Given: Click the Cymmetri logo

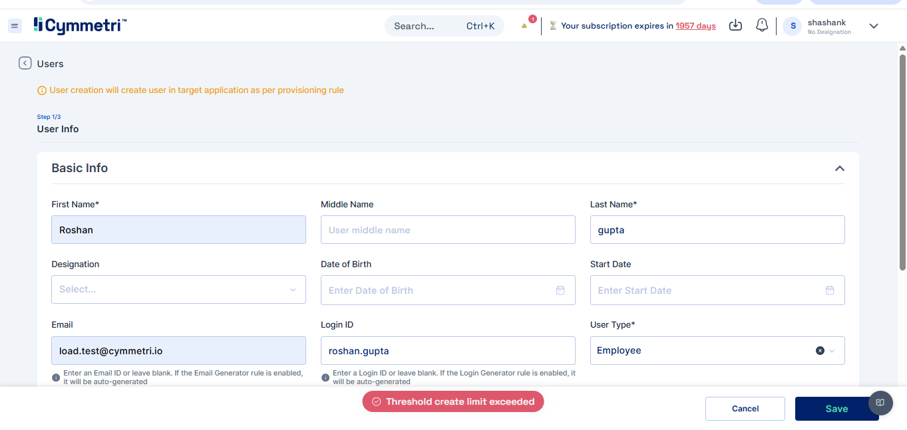Looking at the screenshot, I should 80,25.
